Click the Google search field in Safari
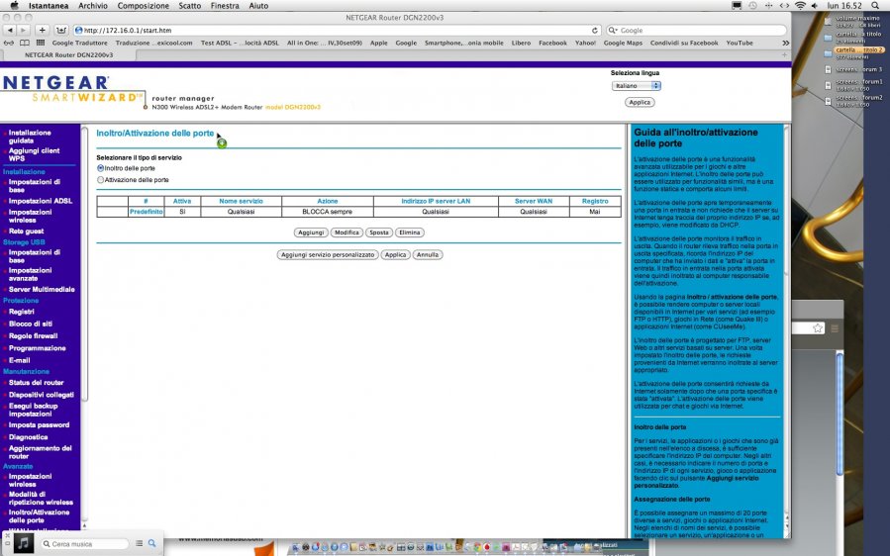The image size is (890, 556). pyautogui.click(x=696, y=30)
